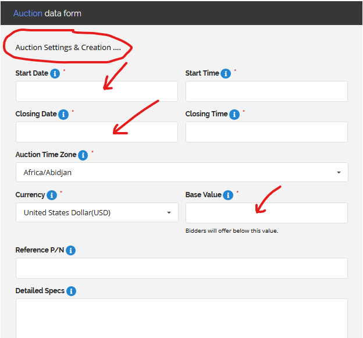Select the Closing Date input box
This screenshot has width=363, height=338.
click(97, 132)
